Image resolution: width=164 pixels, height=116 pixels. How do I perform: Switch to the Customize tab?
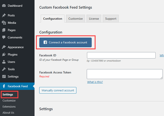coord(75,18)
